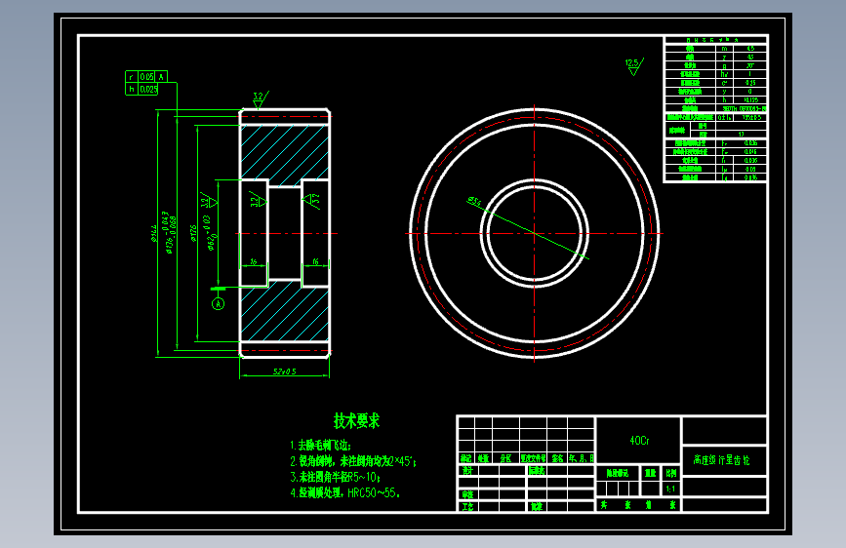Click the 0.025 tolerance frame cell
This screenshot has height=548, width=846.
tap(148, 89)
